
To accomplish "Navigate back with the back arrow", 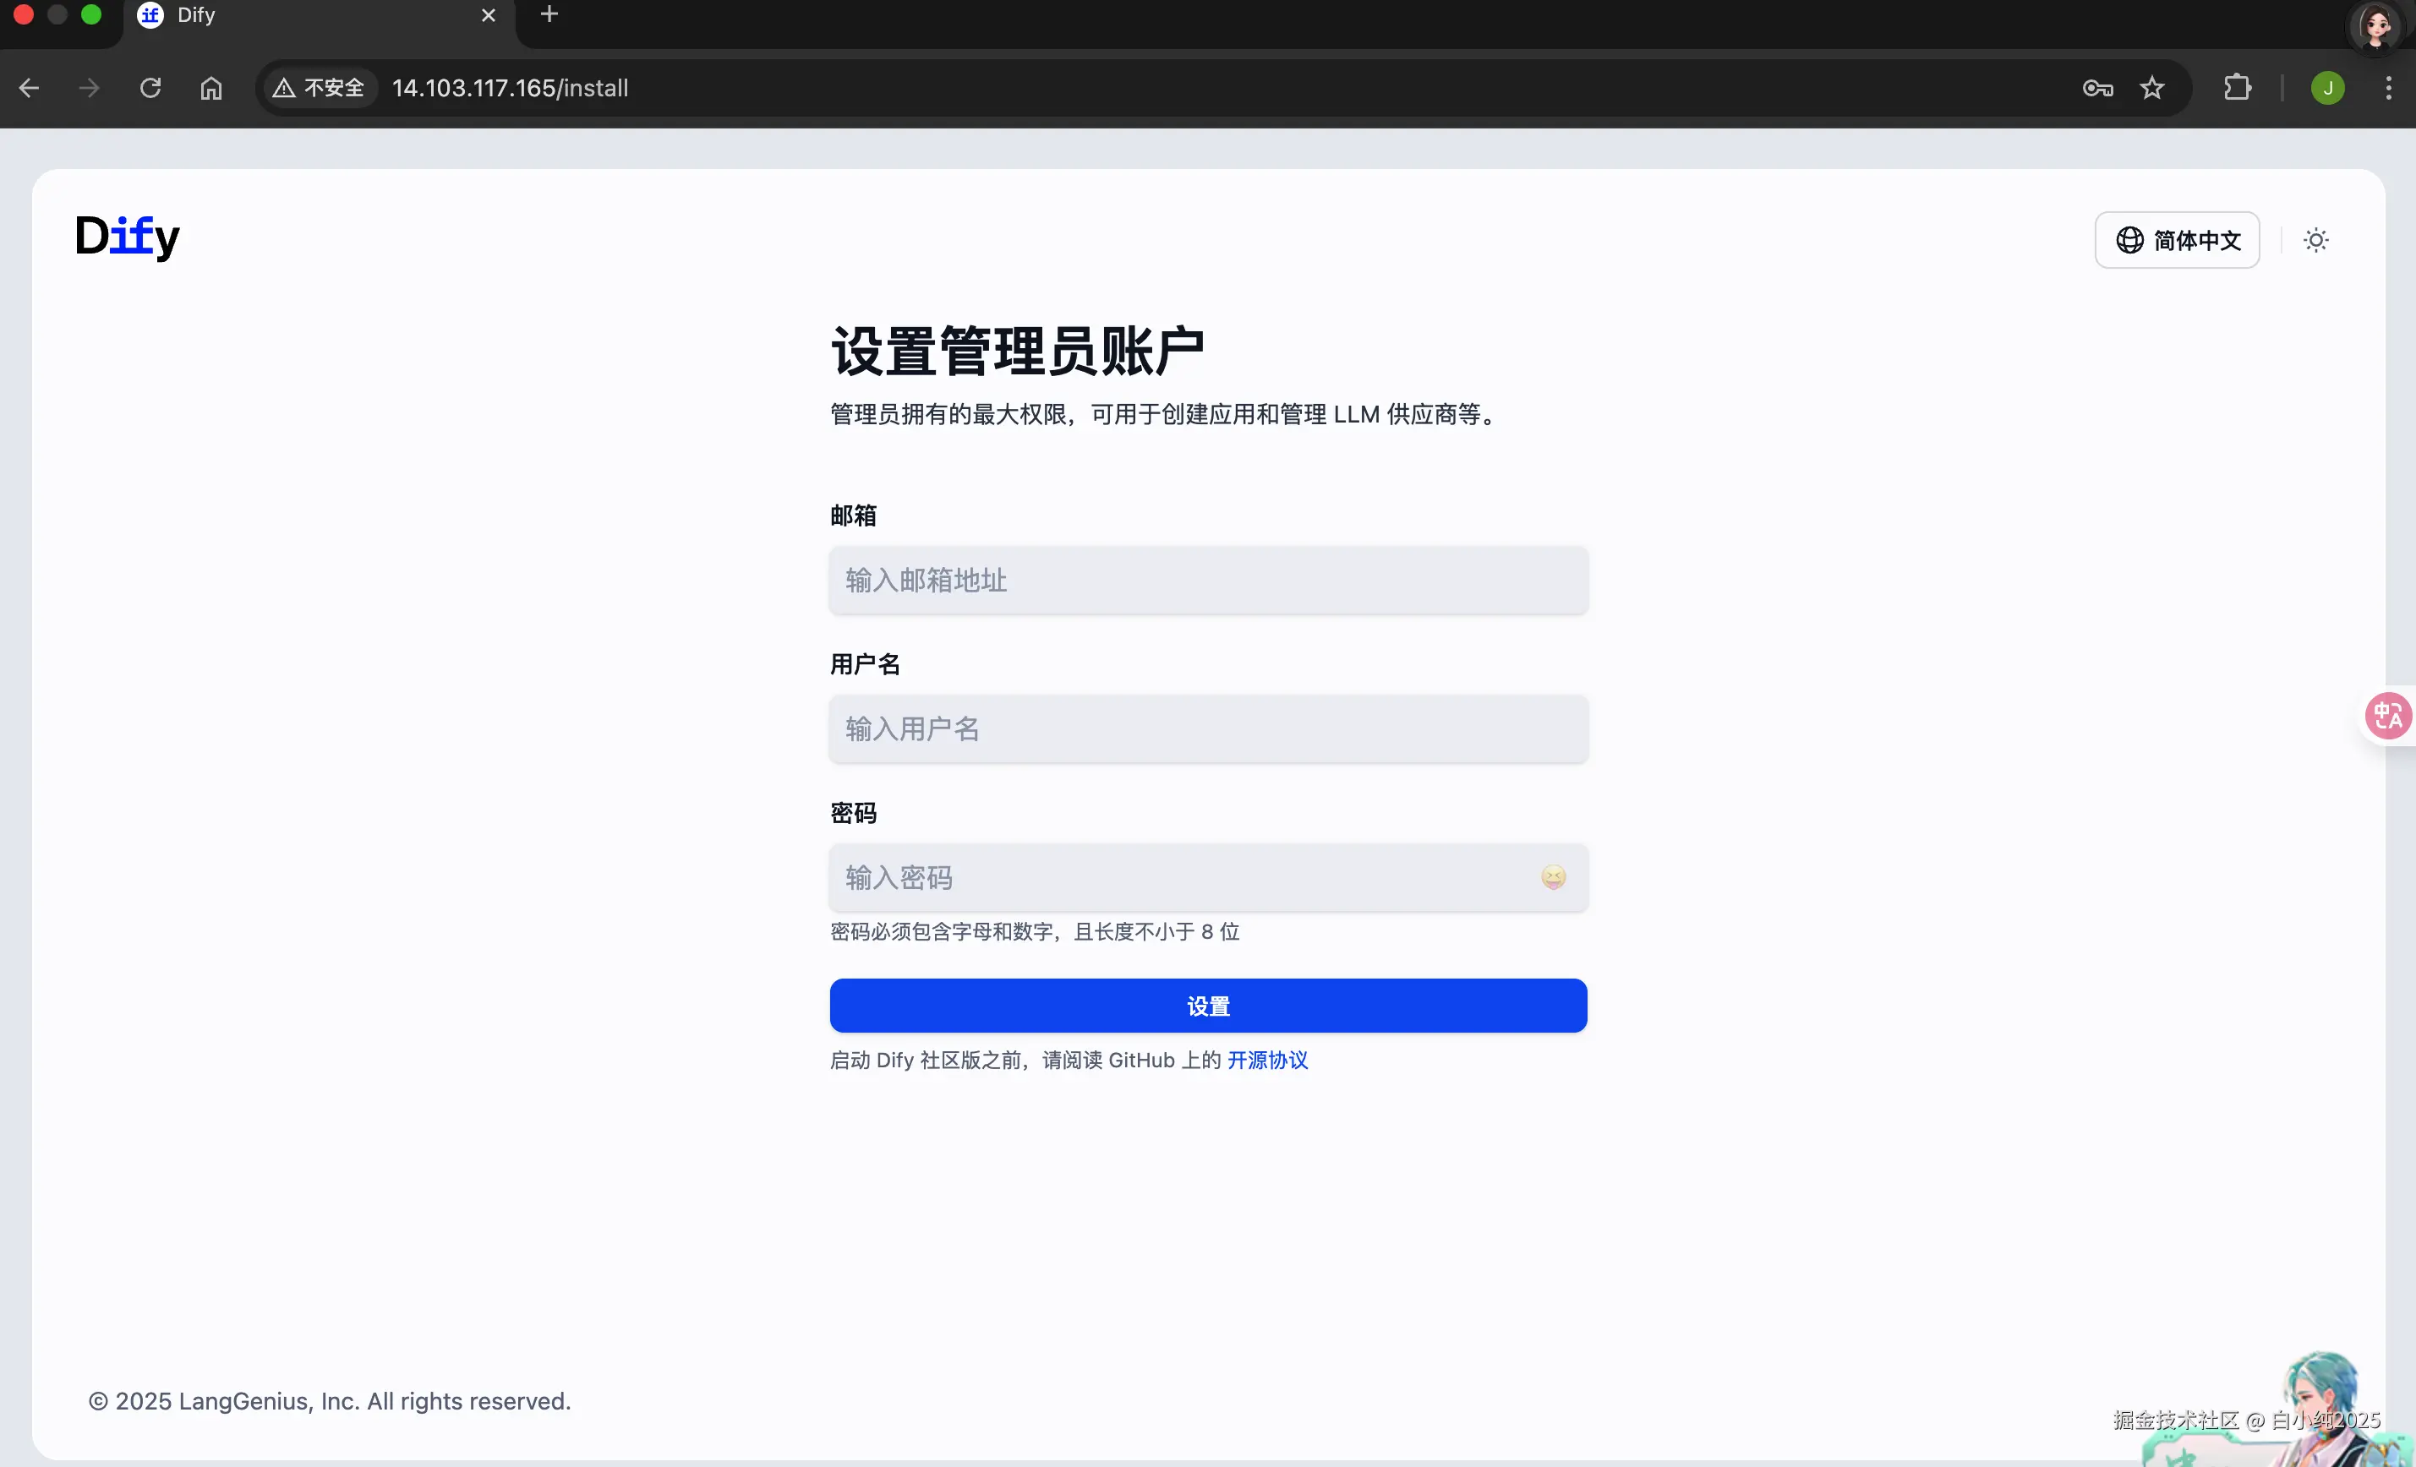I will (x=30, y=88).
